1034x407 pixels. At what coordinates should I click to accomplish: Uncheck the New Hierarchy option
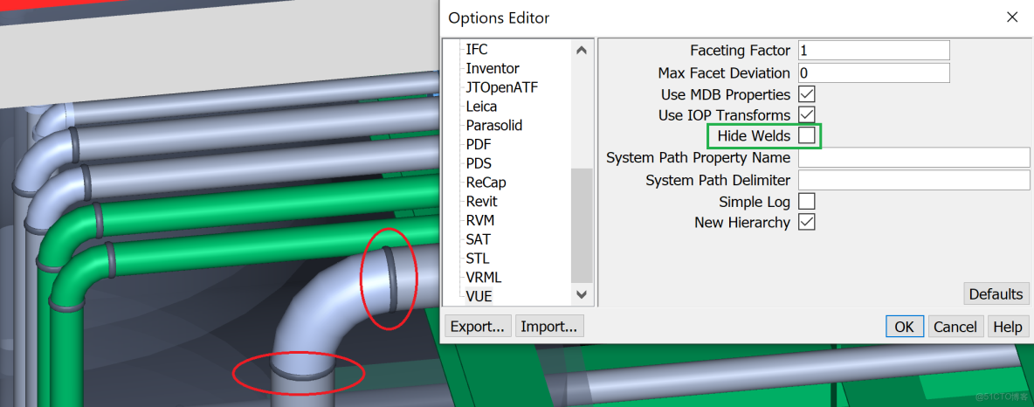tap(806, 222)
